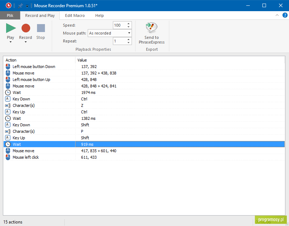Click the clock icon of Wait 1974 ms

click(x=8, y=92)
